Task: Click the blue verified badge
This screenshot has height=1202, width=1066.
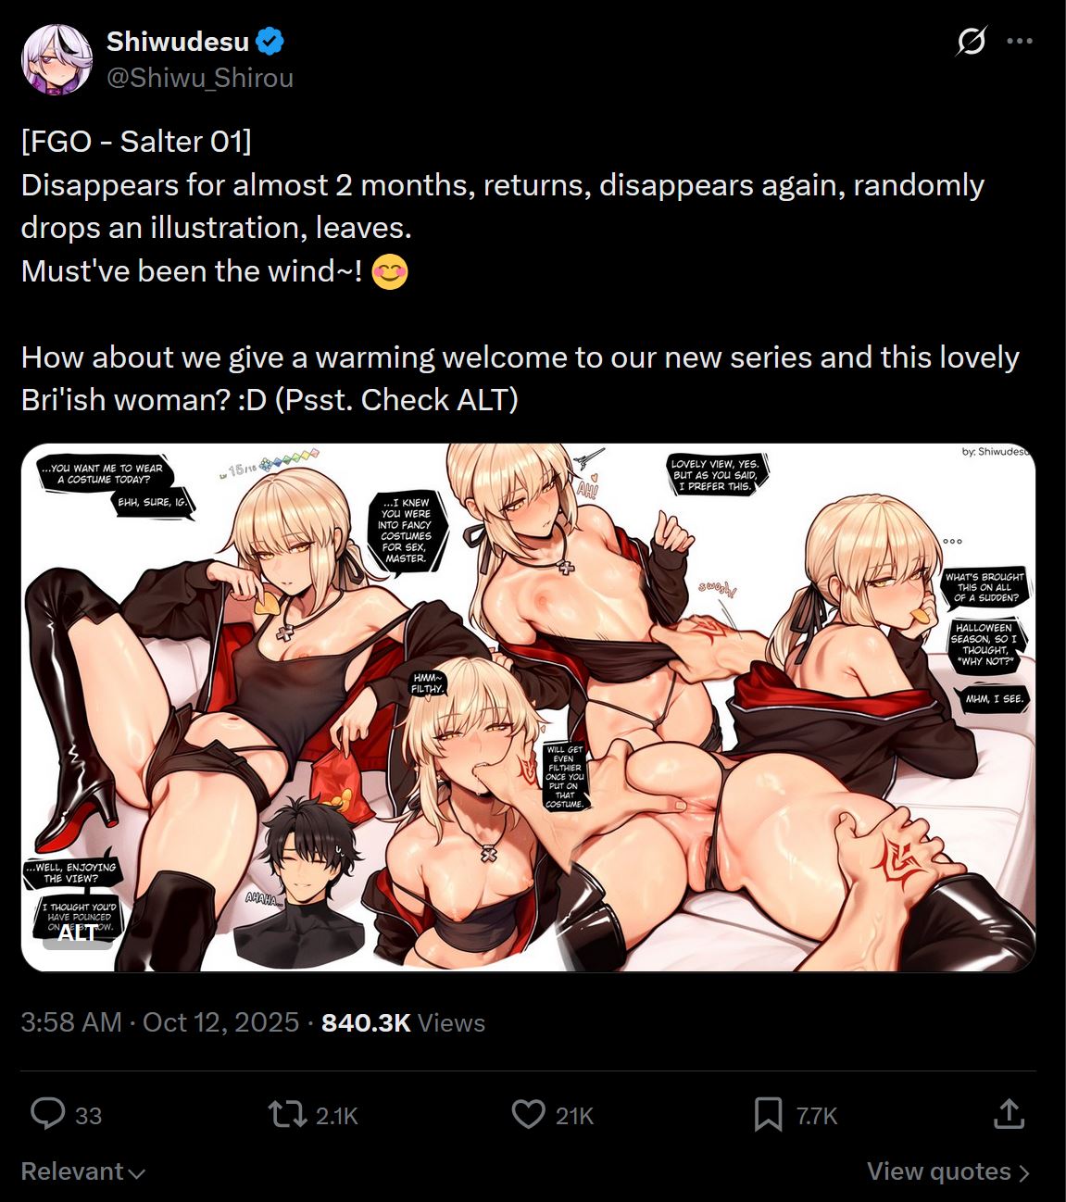Action: point(270,42)
